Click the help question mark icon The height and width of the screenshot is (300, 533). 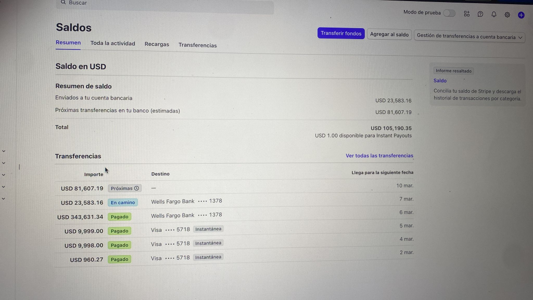click(x=480, y=14)
